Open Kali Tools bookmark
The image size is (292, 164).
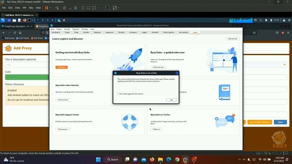(22, 38)
